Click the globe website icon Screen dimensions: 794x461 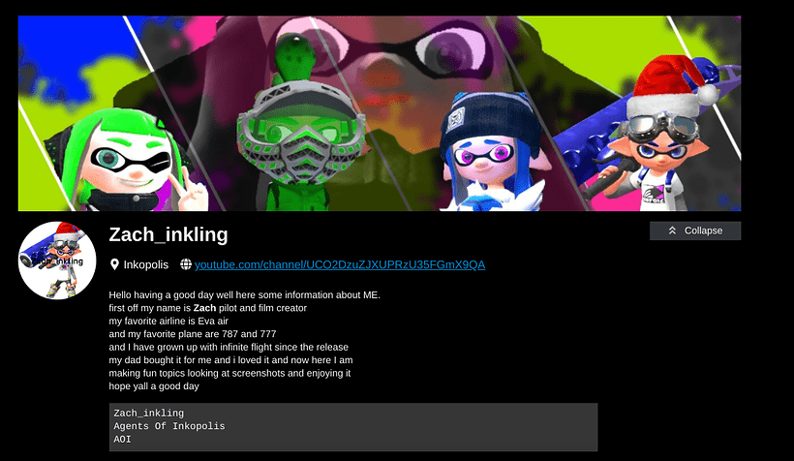[186, 264]
